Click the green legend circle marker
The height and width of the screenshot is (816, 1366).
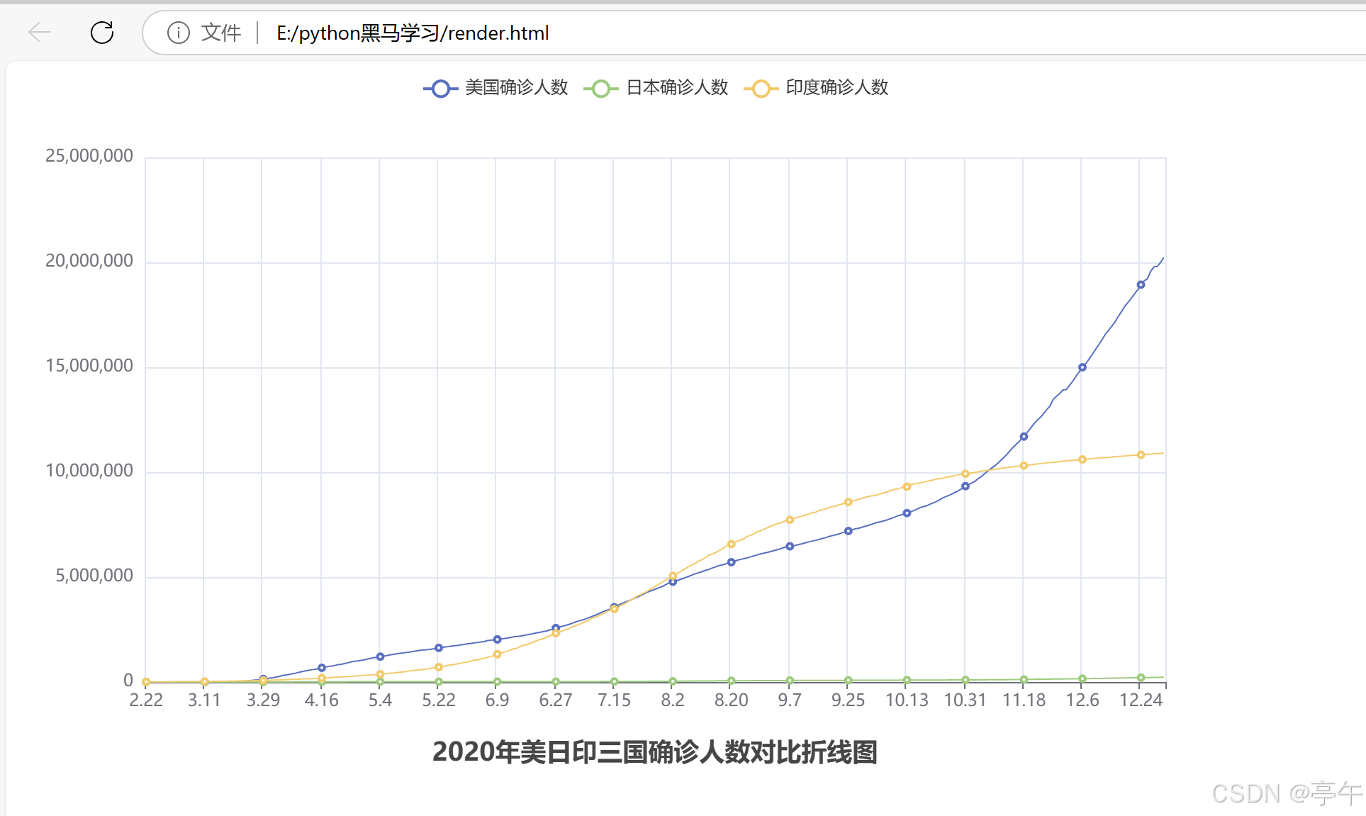click(601, 89)
